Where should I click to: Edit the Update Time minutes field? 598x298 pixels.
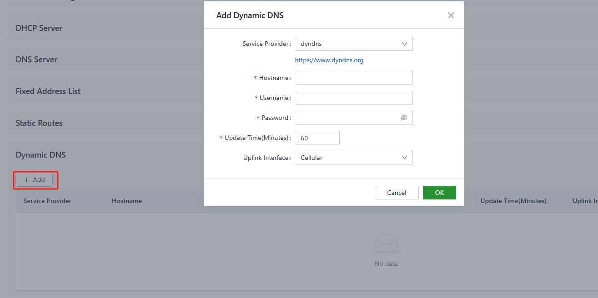coord(317,138)
